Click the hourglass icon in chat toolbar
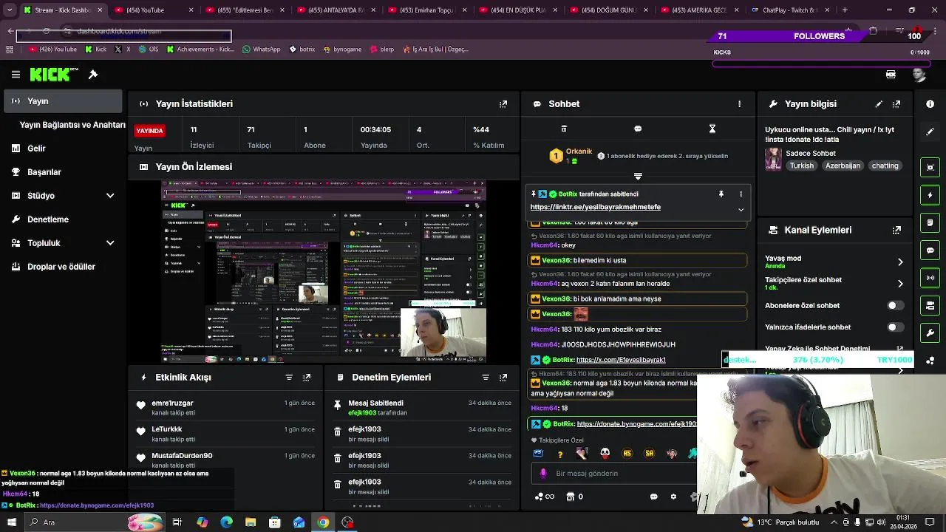Viewport: 946px width, 532px height. [x=712, y=129]
